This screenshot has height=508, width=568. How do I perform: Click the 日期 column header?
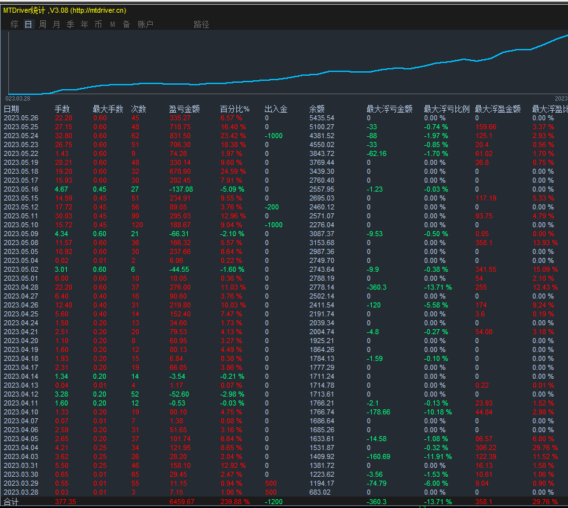point(11,109)
